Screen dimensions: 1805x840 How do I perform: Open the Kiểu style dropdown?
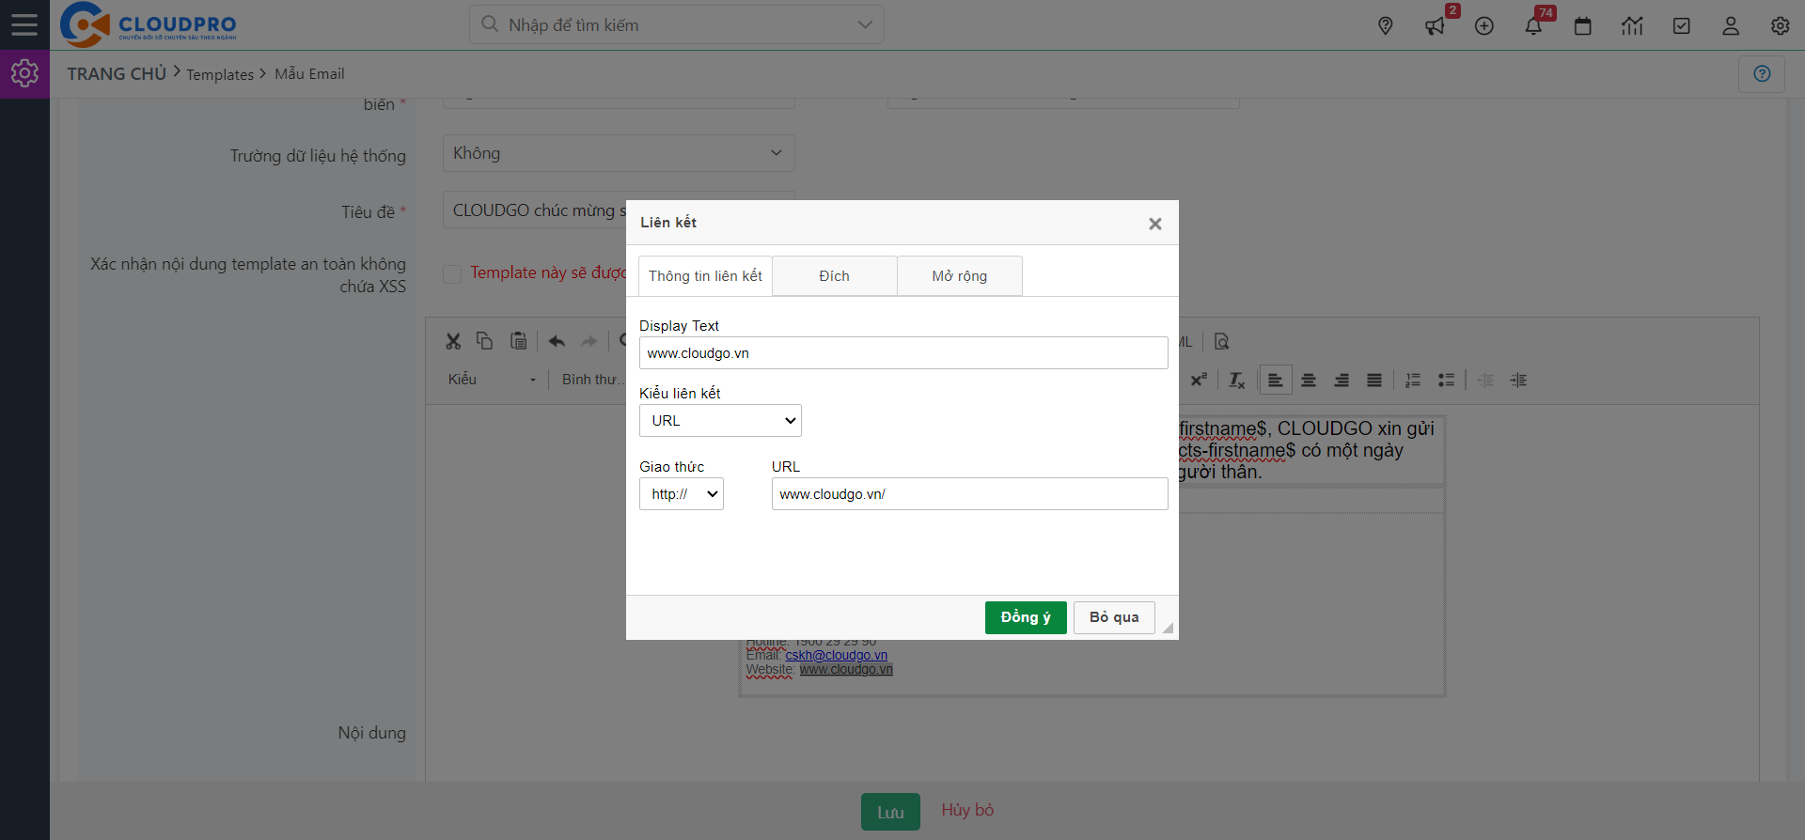(492, 380)
